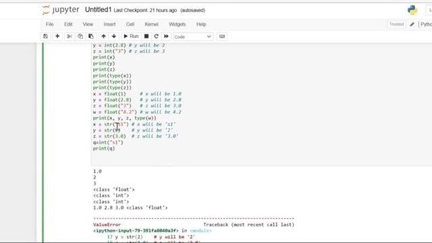Image resolution: width=432 pixels, height=243 pixels.
Task: Open the command palette keyboard icon
Action: pos(222,36)
